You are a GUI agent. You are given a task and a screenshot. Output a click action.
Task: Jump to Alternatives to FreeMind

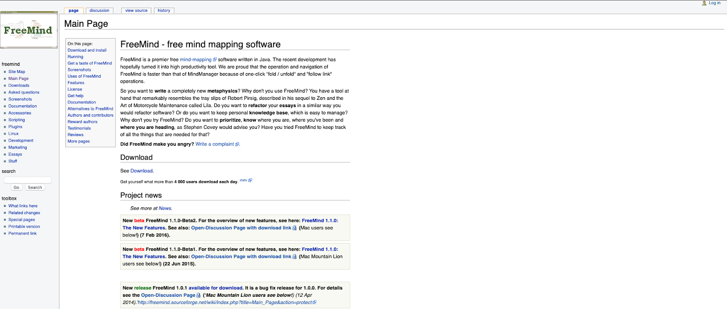click(90, 109)
